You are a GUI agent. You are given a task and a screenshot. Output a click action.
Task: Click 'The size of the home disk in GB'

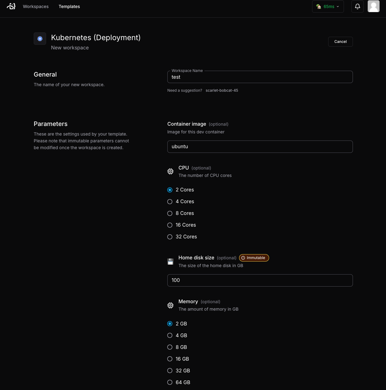211,266
